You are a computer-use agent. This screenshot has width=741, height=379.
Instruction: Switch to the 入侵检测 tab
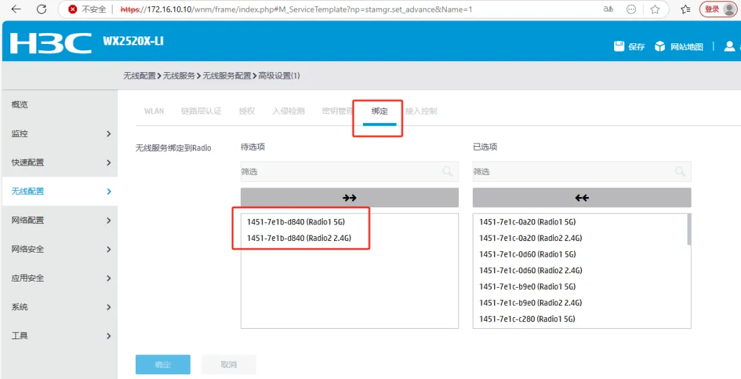point(289,111)
